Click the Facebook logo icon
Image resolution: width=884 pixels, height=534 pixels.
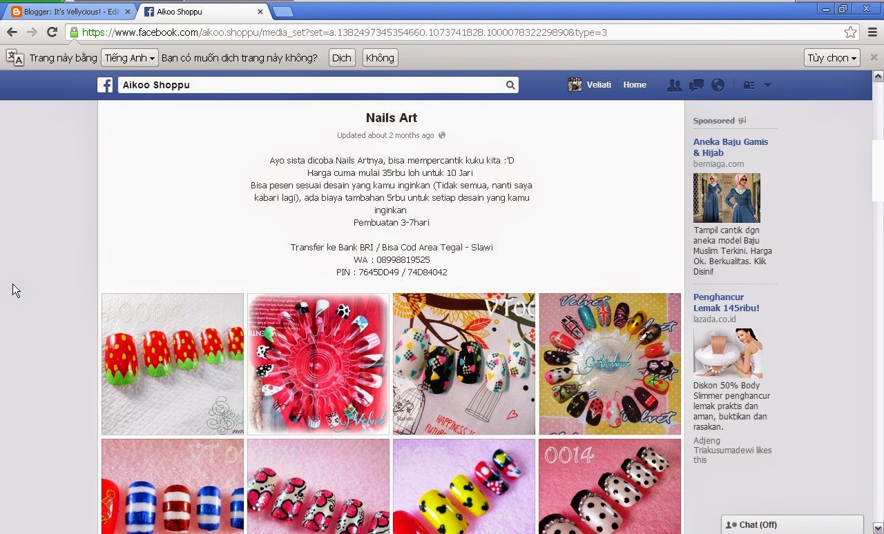pos(105,85)
